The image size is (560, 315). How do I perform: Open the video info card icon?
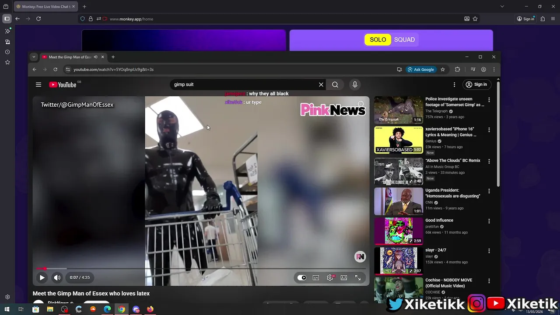pyautogui.click(x=360, y=104)
